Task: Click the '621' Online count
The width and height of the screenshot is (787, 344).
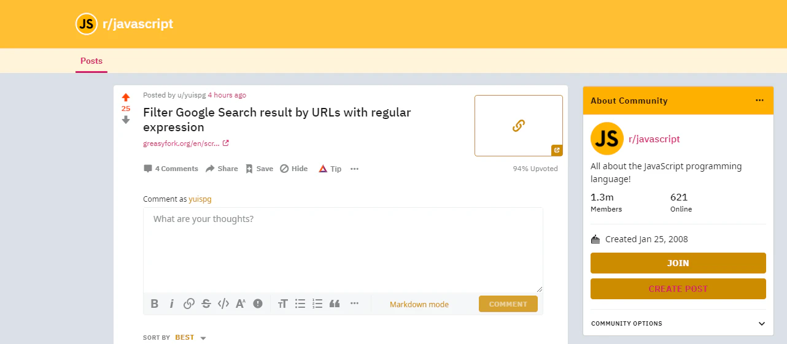Action: (679, 197)
